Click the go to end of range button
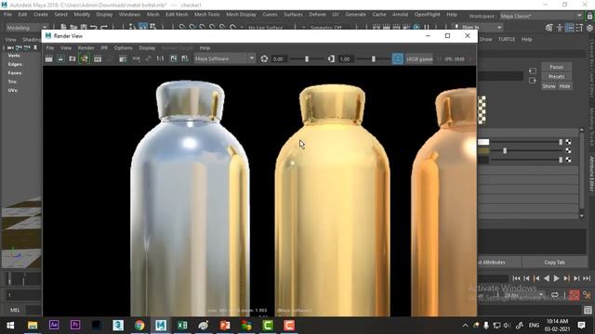The width and height of the screenshot is (595, 334). pyautogui.click(x=587, y=278)
